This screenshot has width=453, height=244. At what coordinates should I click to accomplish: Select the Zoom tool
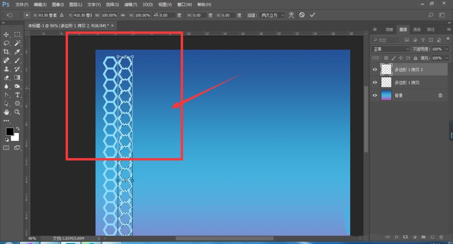pyautogui.click(x=17, y=112)
